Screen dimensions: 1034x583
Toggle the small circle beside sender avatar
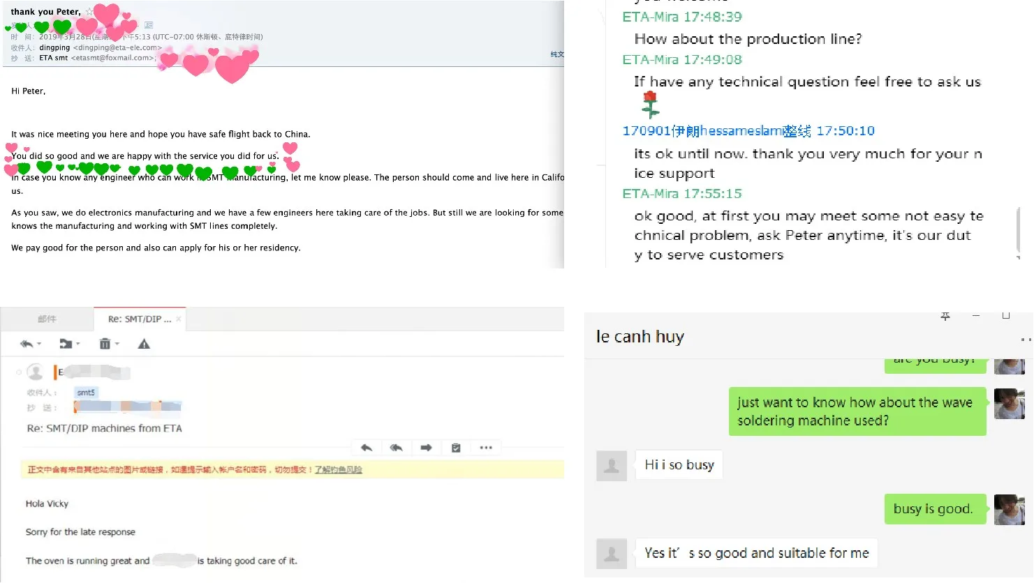(x=19, y=372)
